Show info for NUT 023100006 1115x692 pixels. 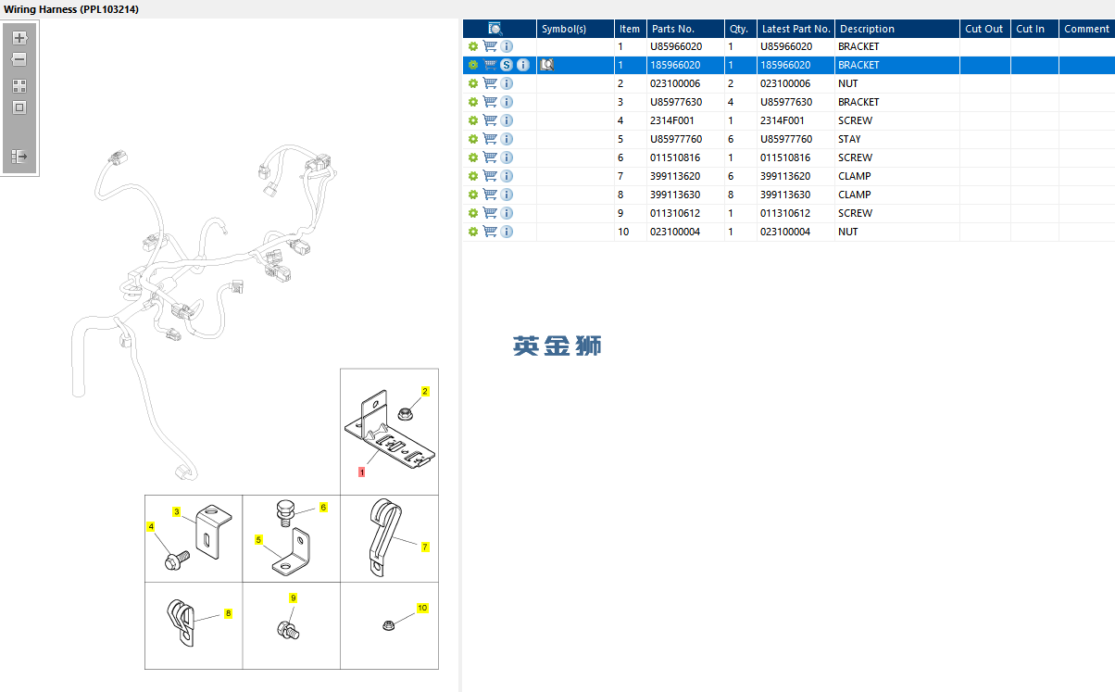point(507,83)
